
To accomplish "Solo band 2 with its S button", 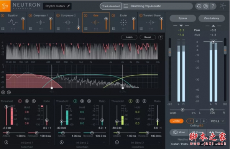I will click(x=89, y=101).
